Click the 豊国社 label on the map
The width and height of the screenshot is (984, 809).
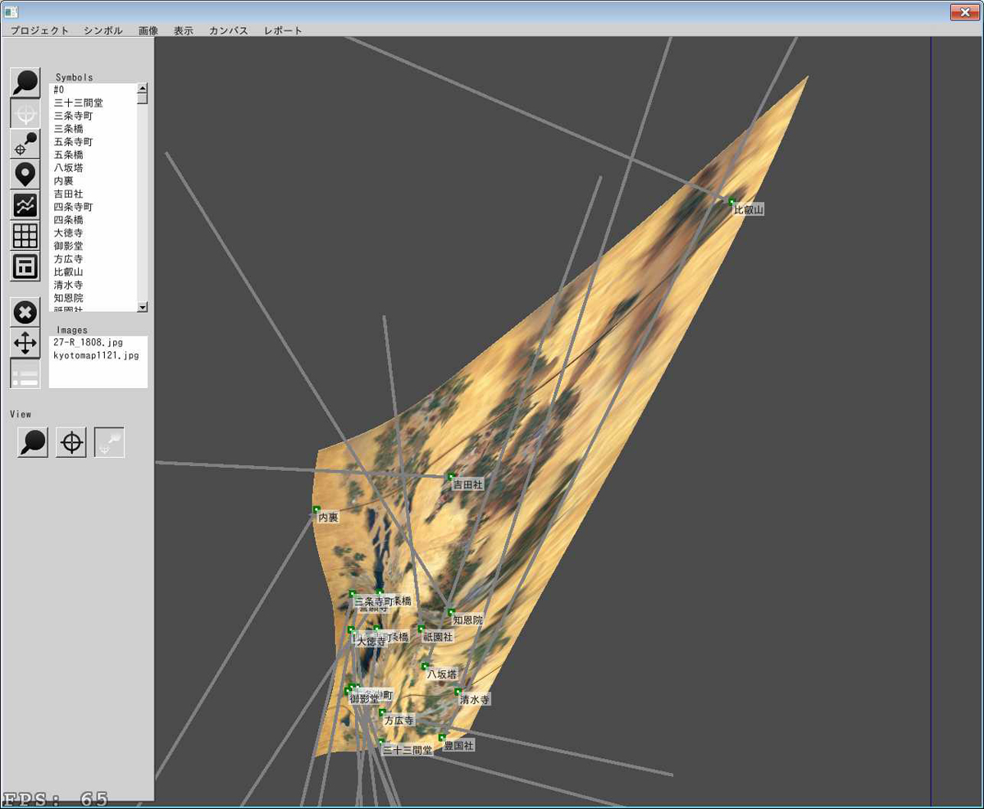click(x=459, y=746)
